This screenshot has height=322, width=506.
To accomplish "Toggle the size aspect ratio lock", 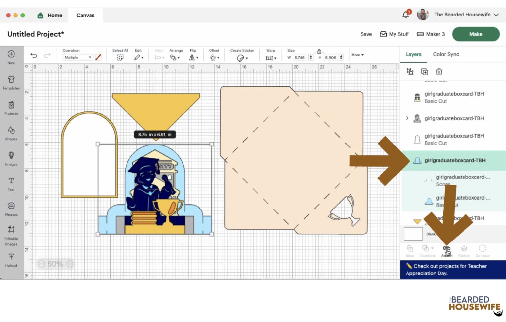I will [319, 51].
